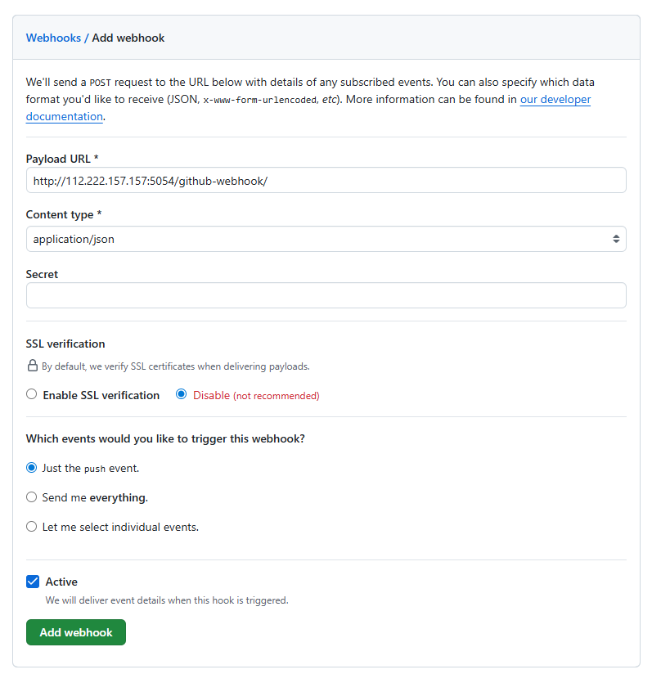Click the Content type dropdown arrows
The width and height of the screenshot is (652, 674).
coord(616,239)
